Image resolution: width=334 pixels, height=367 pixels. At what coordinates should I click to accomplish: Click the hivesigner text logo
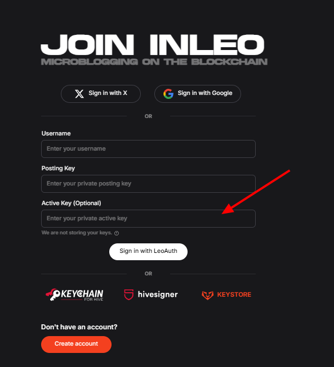coord(158,294)
